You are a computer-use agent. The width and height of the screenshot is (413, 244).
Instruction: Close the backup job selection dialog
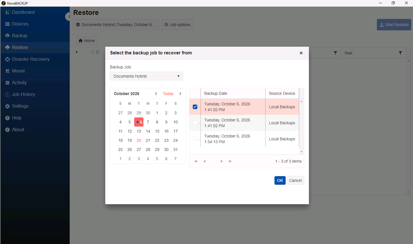coord(301,53)
